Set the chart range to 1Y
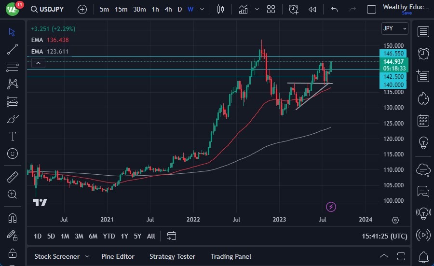The height and width of the screenshot is (266, 434). point(124,236)
